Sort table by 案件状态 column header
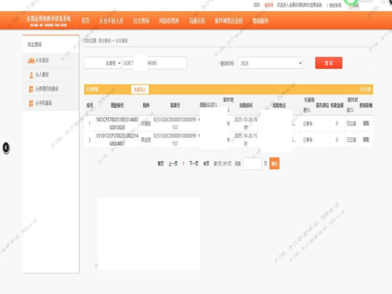Image resolution: width=392 pixels, height=294 pixels. 351,105
